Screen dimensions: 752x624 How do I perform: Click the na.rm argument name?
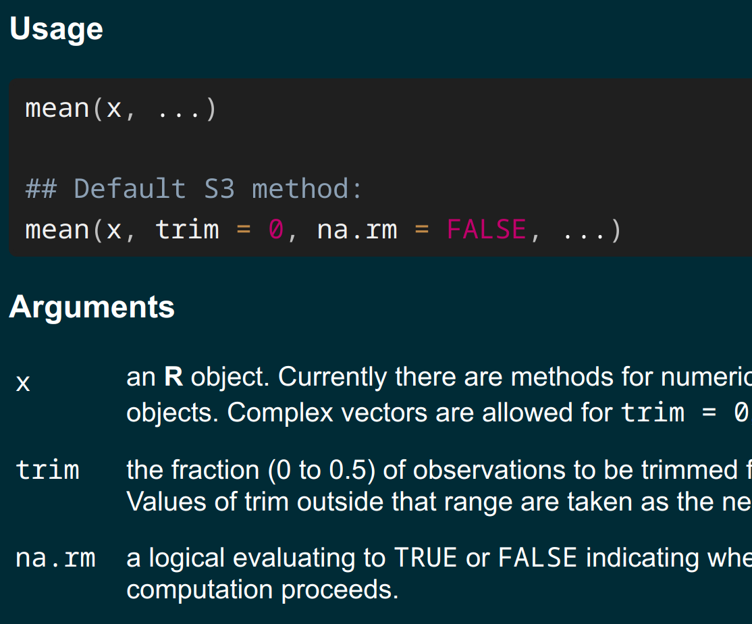pos(55,558)
